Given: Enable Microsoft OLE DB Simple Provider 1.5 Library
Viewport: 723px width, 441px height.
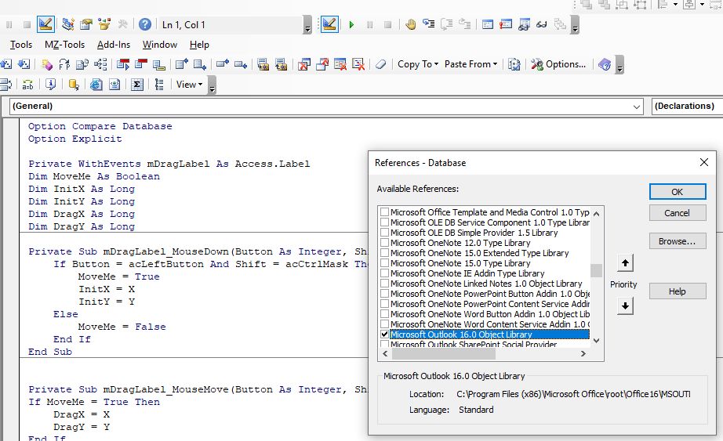Looking at the screenshot, I should pos(384,233).
